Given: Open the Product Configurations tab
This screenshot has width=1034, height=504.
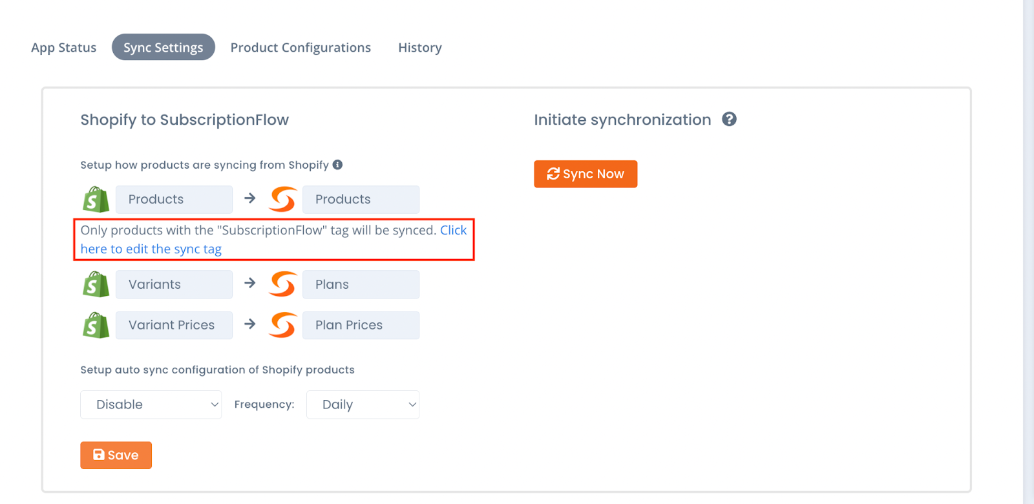Looking at the screenshot, I should click(301, 47).
